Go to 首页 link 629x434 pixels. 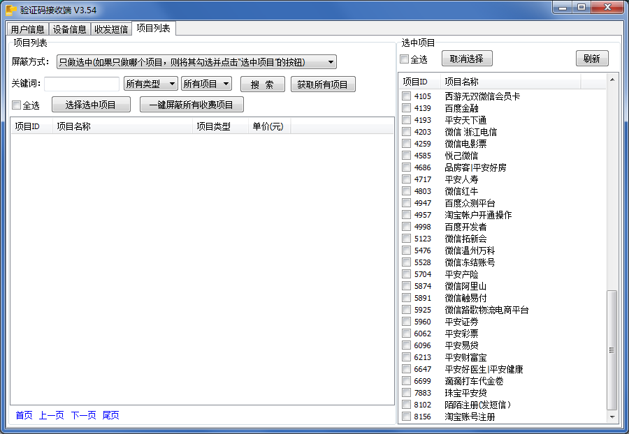(x=24, y=415)
